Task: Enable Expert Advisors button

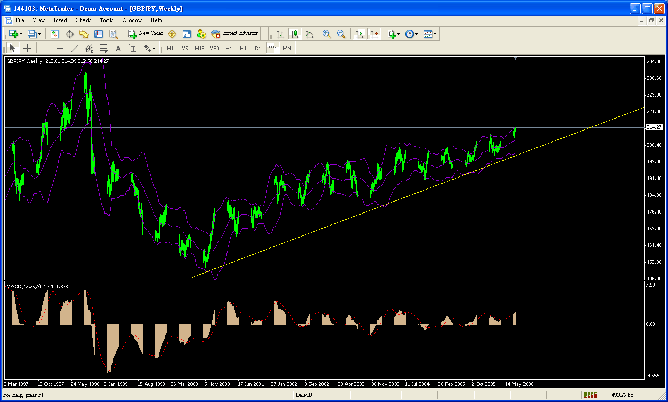Action: (x=235, y=33)
